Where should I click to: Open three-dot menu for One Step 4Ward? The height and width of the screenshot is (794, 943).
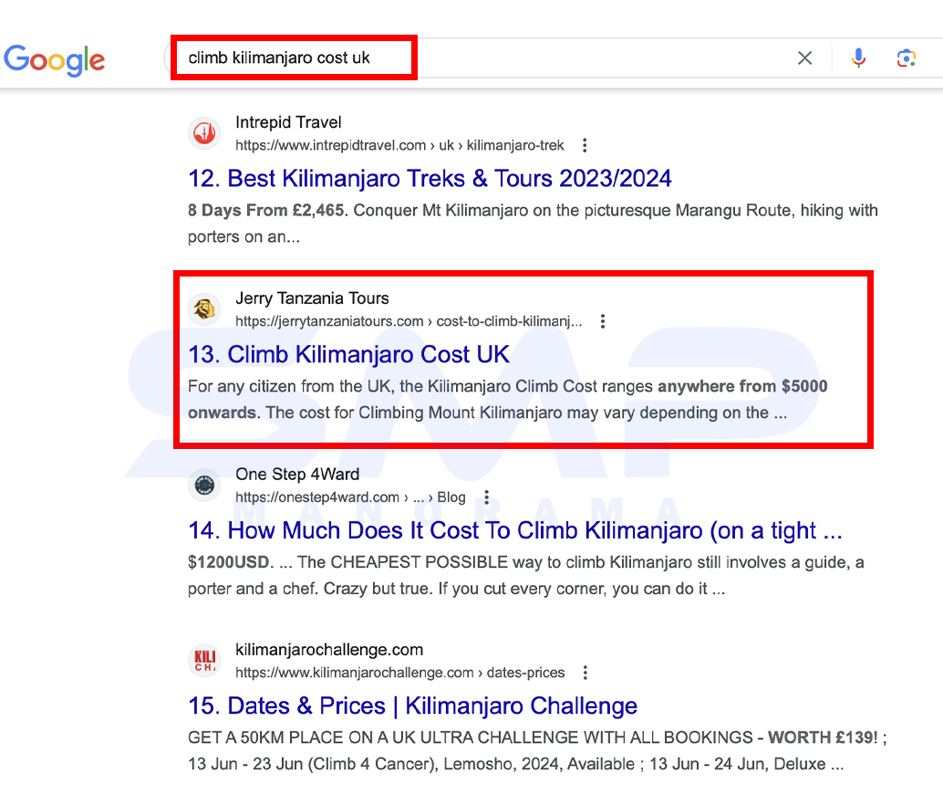pos(486,497)
